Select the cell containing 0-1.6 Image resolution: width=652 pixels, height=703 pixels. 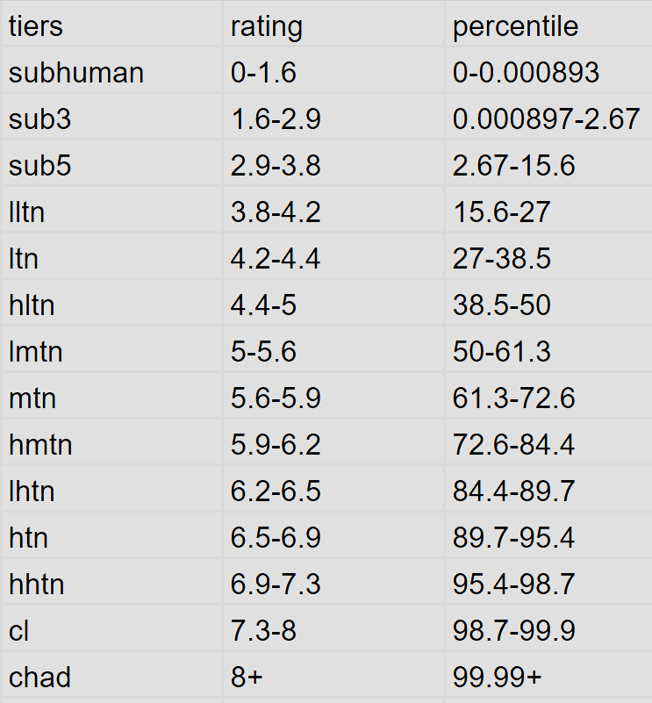pyautogui.click(x=333, y=70)
